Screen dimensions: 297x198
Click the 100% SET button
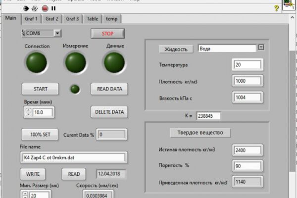click(40, 135)
